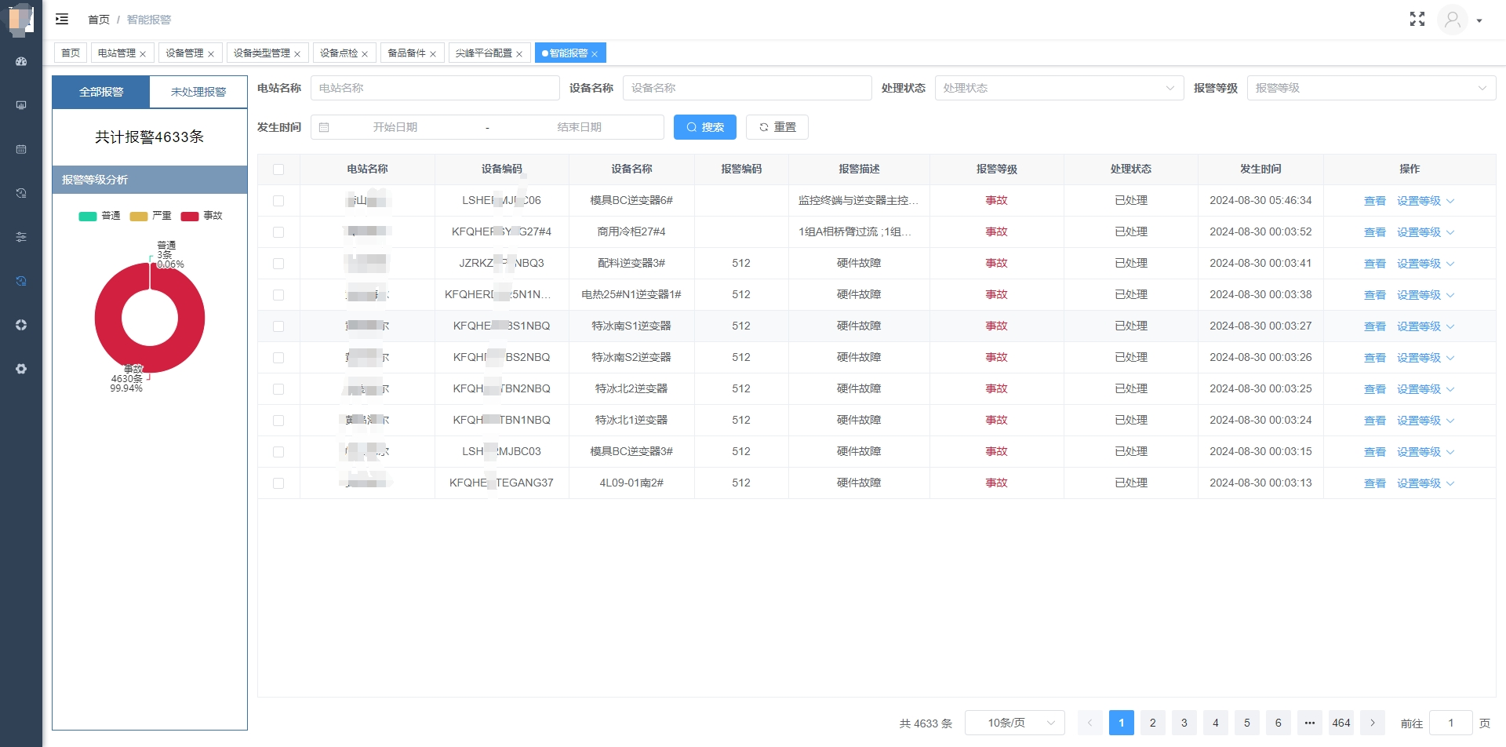
Task: Check the select-all header checkbox
Action: 278,169
